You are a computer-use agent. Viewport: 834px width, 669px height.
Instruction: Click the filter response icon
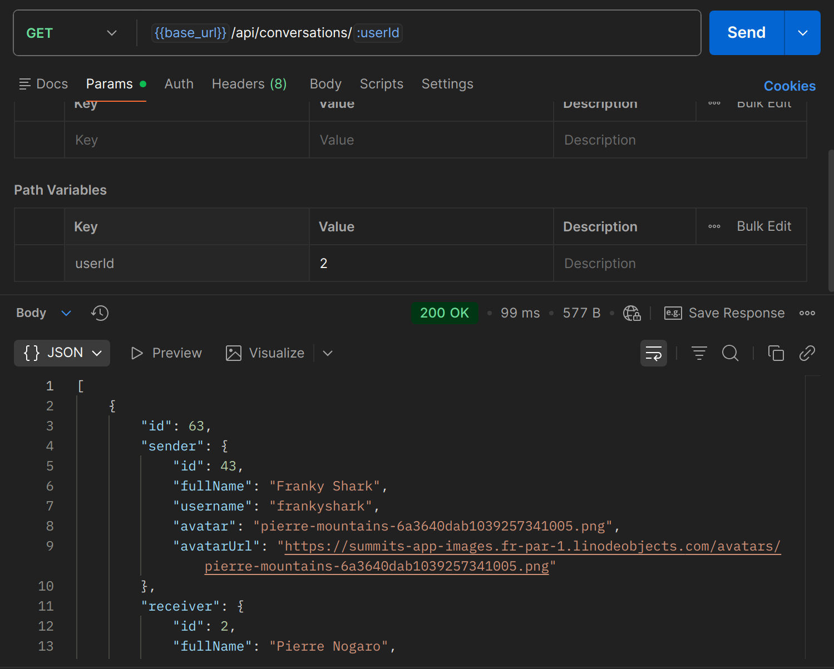(699, 353)
